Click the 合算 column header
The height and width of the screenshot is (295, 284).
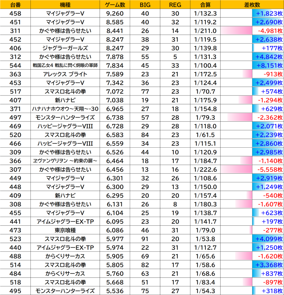point(205,4)
